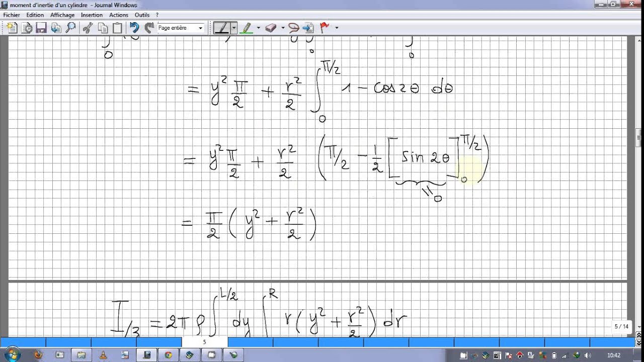This screenshot has width=644, height=362.
Task: Open the ? help menu
Action: coord(157,15)
